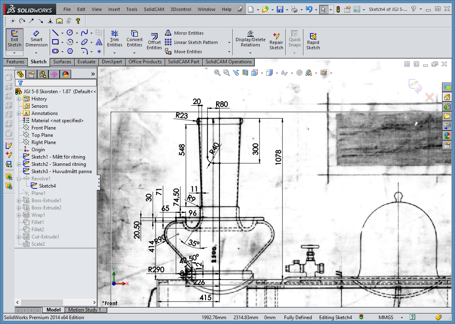Switch to the Evaluate tab
Screen dimensions: 455x324
(x=86, y=62)
